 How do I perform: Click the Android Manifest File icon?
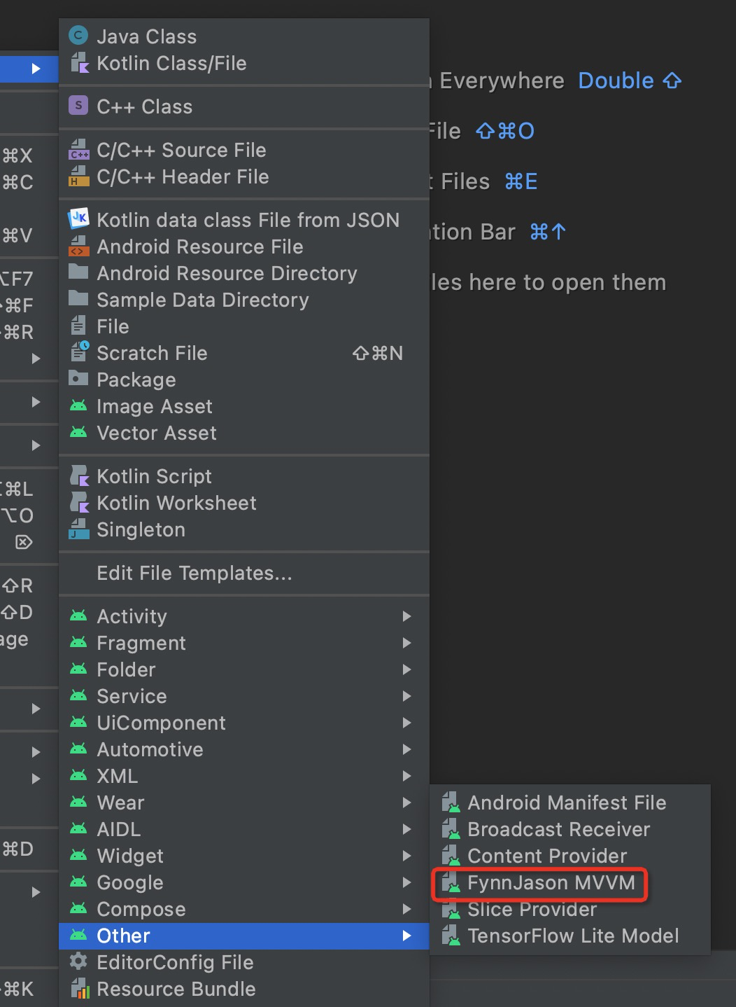tap(451, 803)
